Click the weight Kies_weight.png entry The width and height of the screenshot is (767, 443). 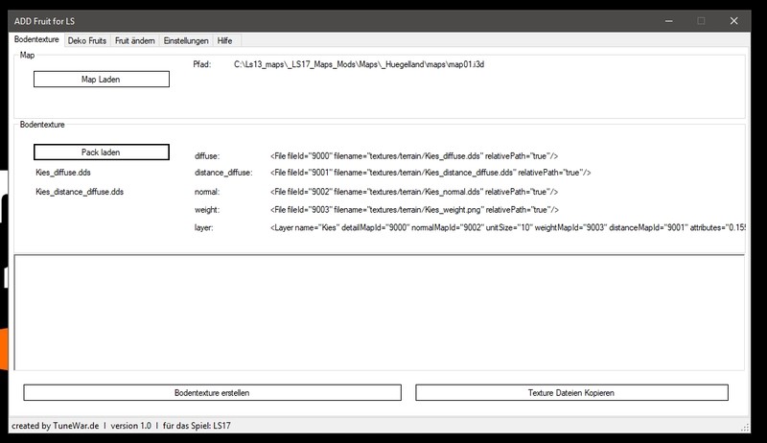tap(414, 210)
